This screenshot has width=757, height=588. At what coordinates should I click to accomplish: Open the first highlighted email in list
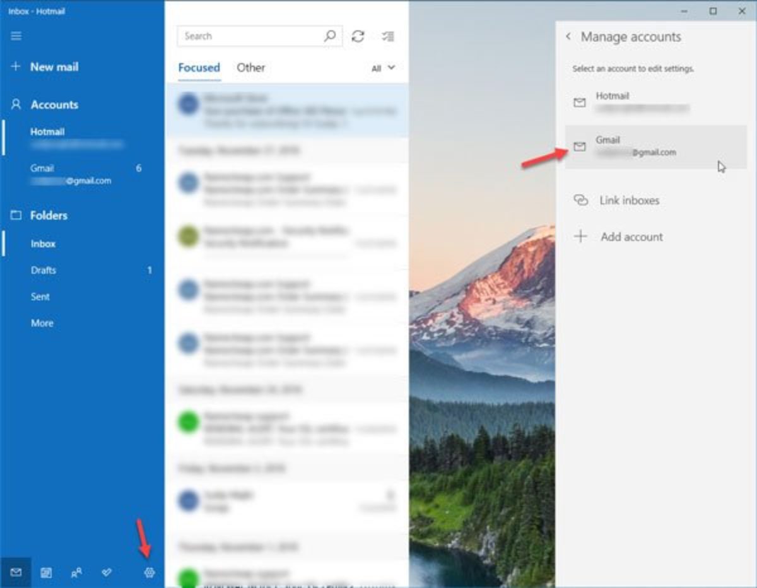[x=287, y=110]
